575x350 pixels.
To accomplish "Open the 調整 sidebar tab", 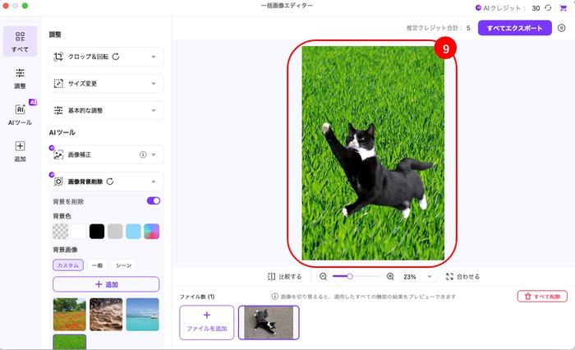I will pos(21,78).
